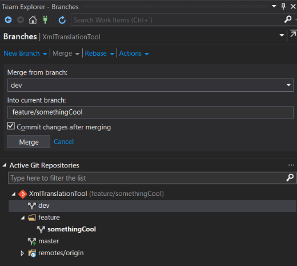297x266 pixels.
Task: Click the magnifier in the repository filter box
Action: 290,178
